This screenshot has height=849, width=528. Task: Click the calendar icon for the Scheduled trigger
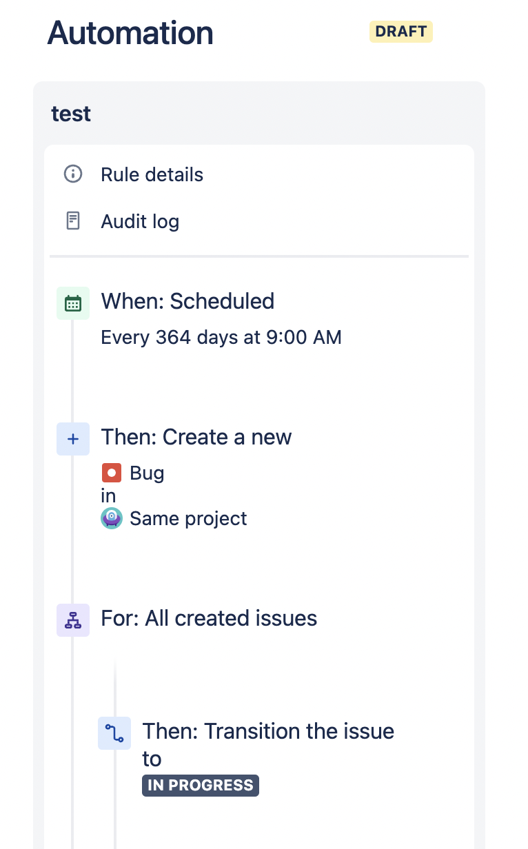(72, 303)
